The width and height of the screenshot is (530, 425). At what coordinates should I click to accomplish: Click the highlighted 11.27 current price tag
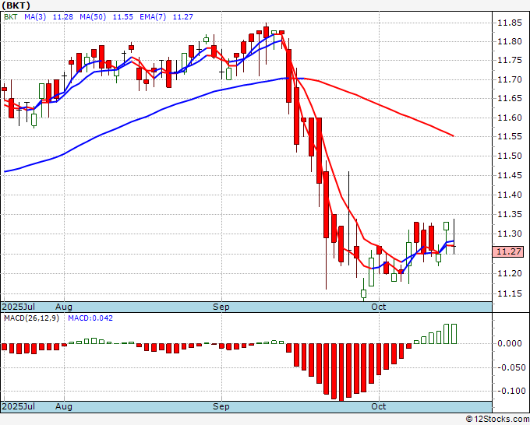pos(508,252)
